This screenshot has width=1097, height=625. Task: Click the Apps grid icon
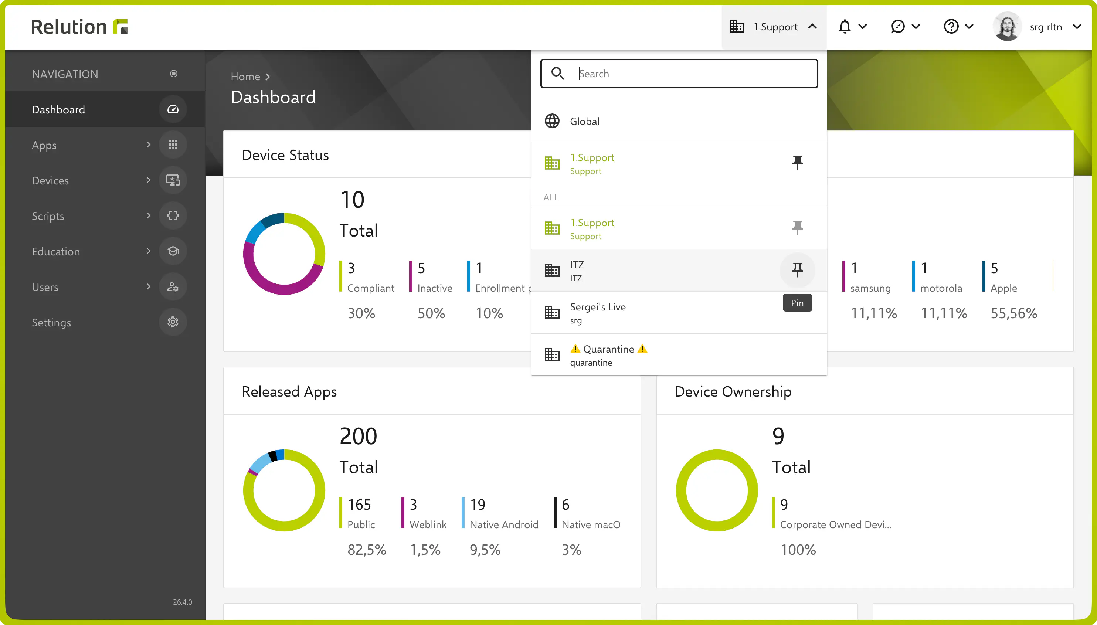pyautogui.click(x=173, y=145)
